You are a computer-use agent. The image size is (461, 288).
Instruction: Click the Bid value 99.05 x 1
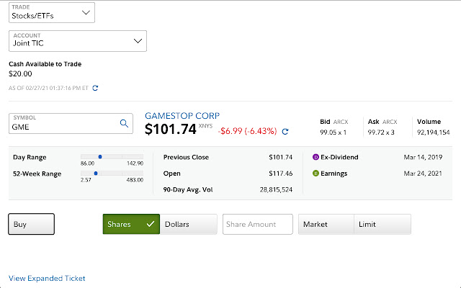333,132
